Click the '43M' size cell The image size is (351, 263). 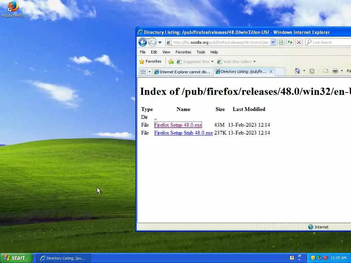click(x=219, y=125)
